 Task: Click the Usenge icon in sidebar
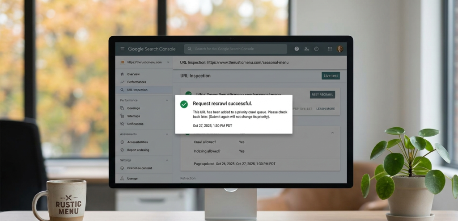pos(122,179)
